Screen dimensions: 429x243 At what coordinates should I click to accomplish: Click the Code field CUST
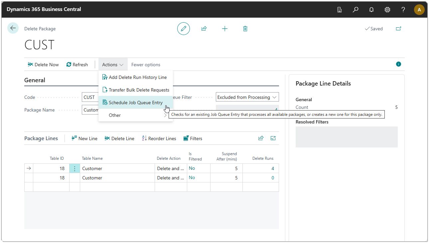tap(90, 97)
